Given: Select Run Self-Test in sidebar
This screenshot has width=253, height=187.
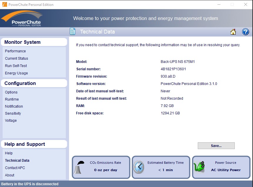Looking at the screenshot, I should pyautogui.click(x=16, y=66).
